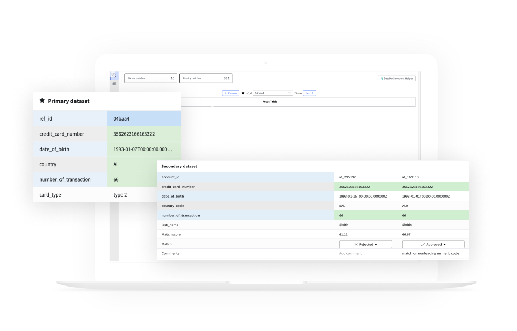Click the primary number_of_transaction label
The image size is (517, 331).
pos(65,179)
